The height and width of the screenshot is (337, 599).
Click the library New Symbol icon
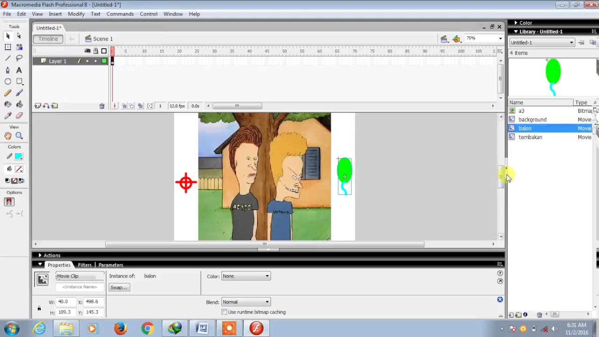click(x=511, y=315)
